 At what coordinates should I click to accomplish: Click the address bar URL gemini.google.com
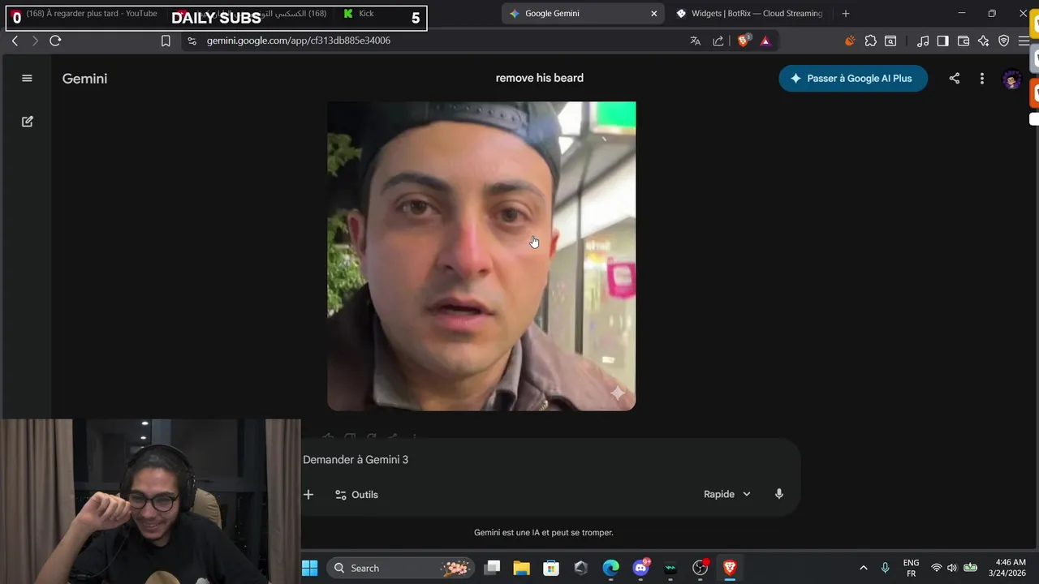click(x=298, y=41)
